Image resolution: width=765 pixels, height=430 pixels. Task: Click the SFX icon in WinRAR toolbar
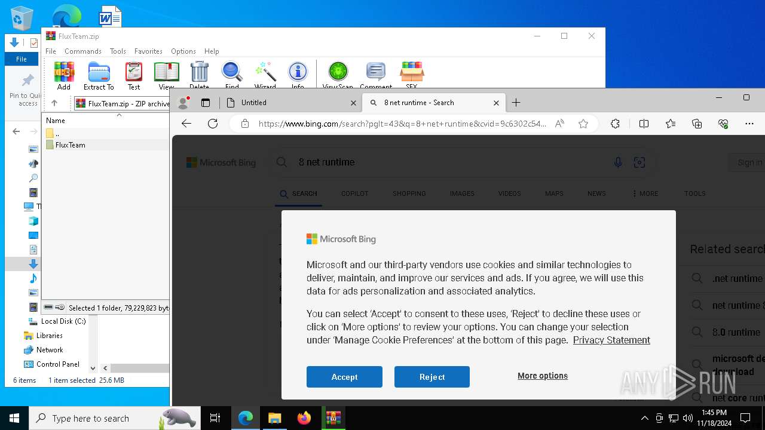[411, 75]
